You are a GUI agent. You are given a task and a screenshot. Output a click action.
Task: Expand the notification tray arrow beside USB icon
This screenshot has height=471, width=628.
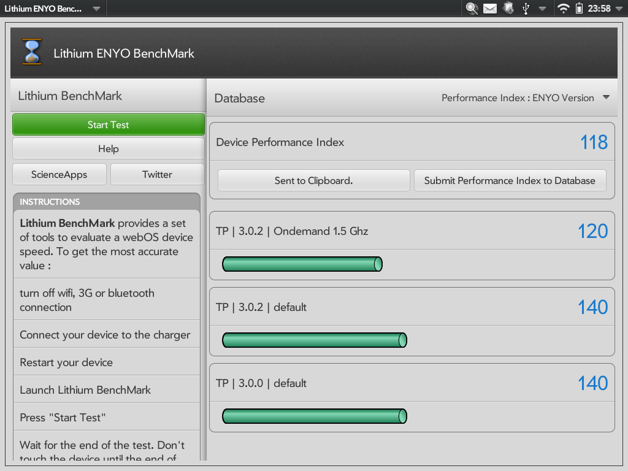tap(542, 9)
